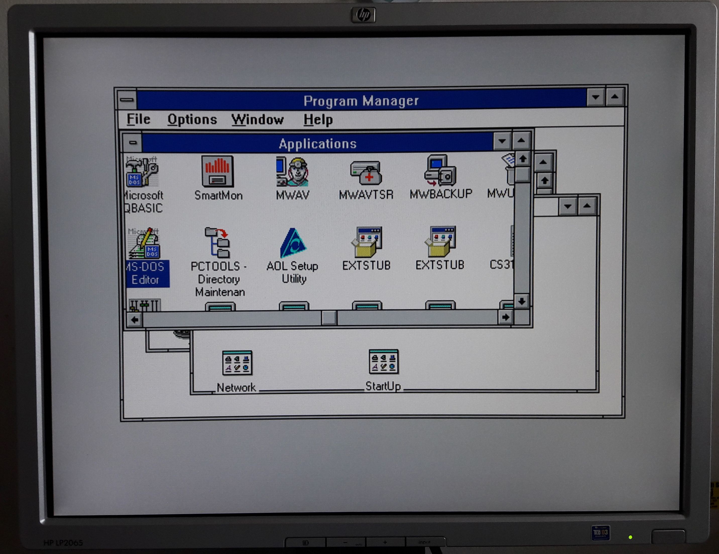719x554 pixels.
Task: Click Applications vertical scrollbar down arrow
Action: pyautogui.click(x=522, y=301)
